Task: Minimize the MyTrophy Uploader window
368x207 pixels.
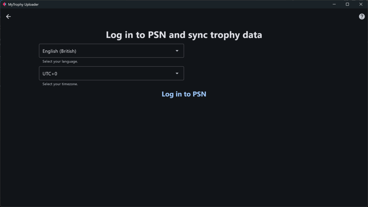Action: 334,4
